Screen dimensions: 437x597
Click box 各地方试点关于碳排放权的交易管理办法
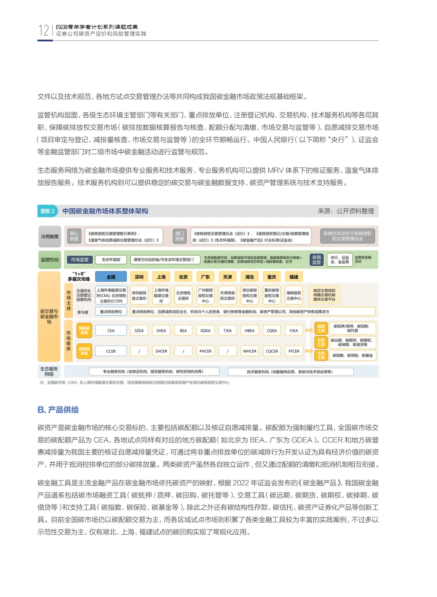click(x=348, y=236)
